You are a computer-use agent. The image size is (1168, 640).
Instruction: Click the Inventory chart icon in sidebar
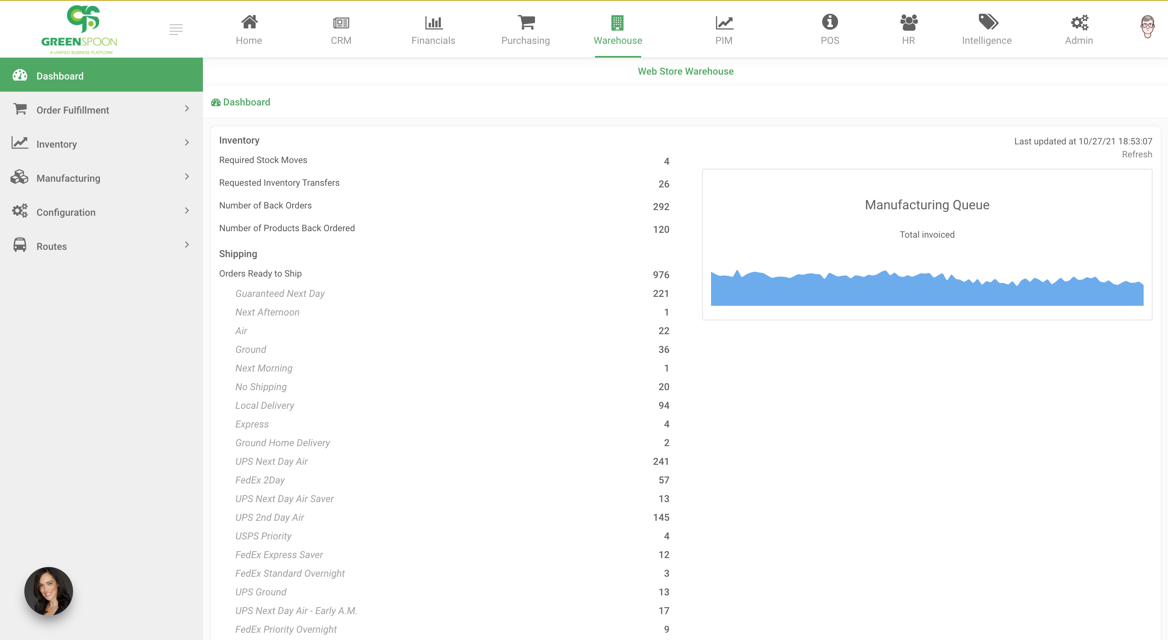19,143
